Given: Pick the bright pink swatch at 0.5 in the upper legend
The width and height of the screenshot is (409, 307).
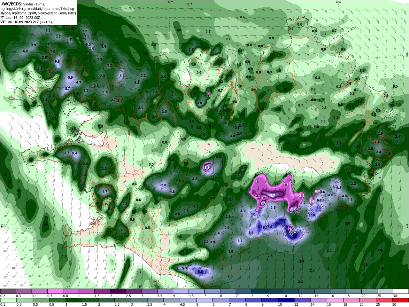Looking at the screenshot, I should point(55,291).
